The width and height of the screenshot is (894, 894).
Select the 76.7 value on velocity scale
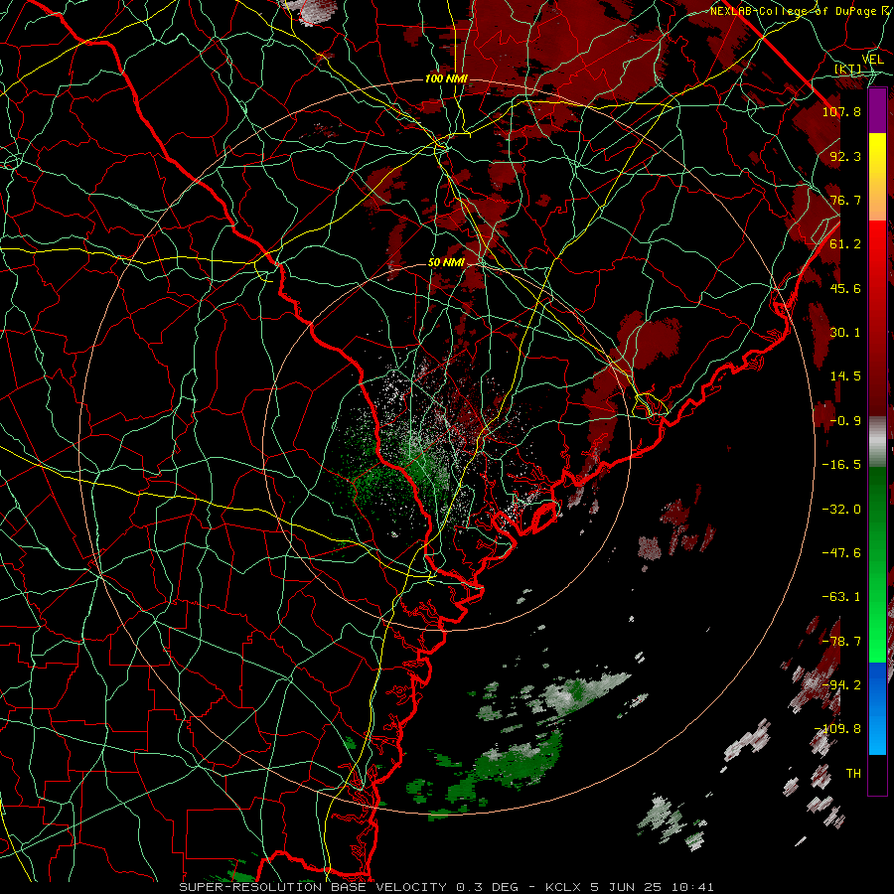(845, 200)
